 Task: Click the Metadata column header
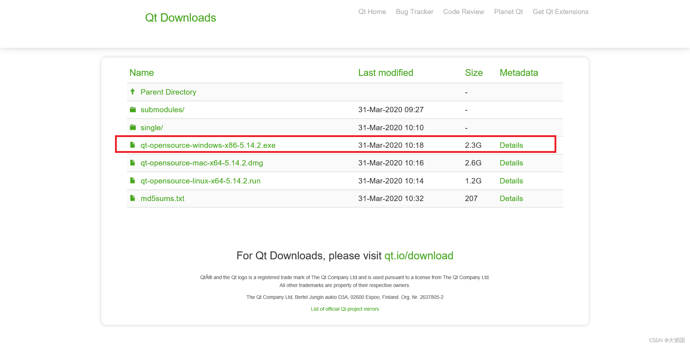click(519, 73)
